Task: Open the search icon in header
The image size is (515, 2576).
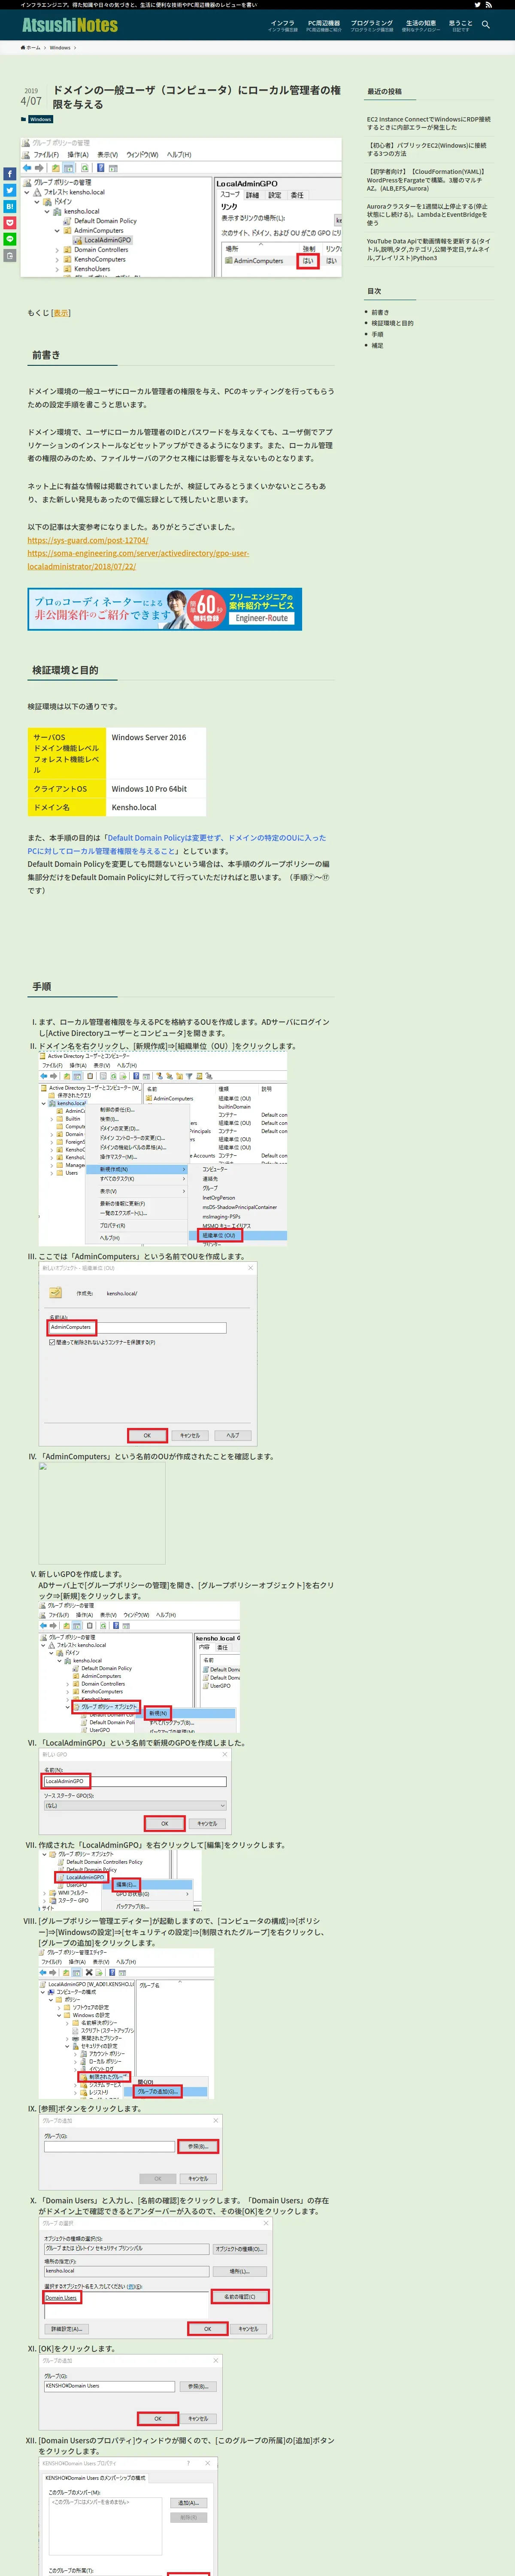Action: (x=486, y=25)
